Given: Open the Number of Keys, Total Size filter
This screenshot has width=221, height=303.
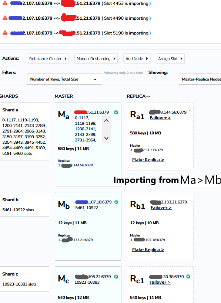Looking at the screenshot, I should coord(64,79).
